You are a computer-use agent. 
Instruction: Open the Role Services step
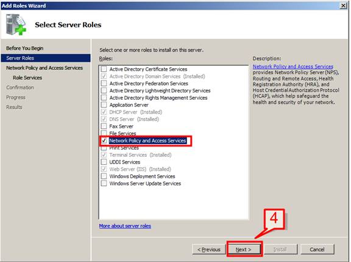(27, 78)
